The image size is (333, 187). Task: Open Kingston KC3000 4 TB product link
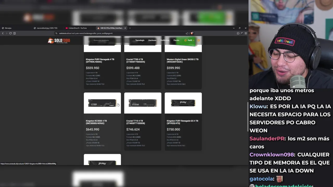click(x=96, y=122)
